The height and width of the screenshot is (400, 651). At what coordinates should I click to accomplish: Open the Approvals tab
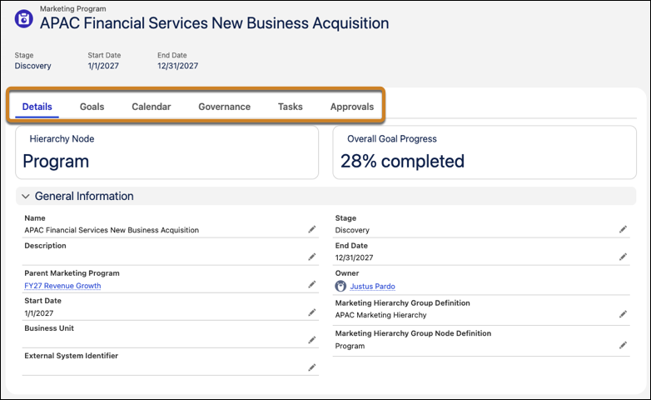click(x=352, y=107)
